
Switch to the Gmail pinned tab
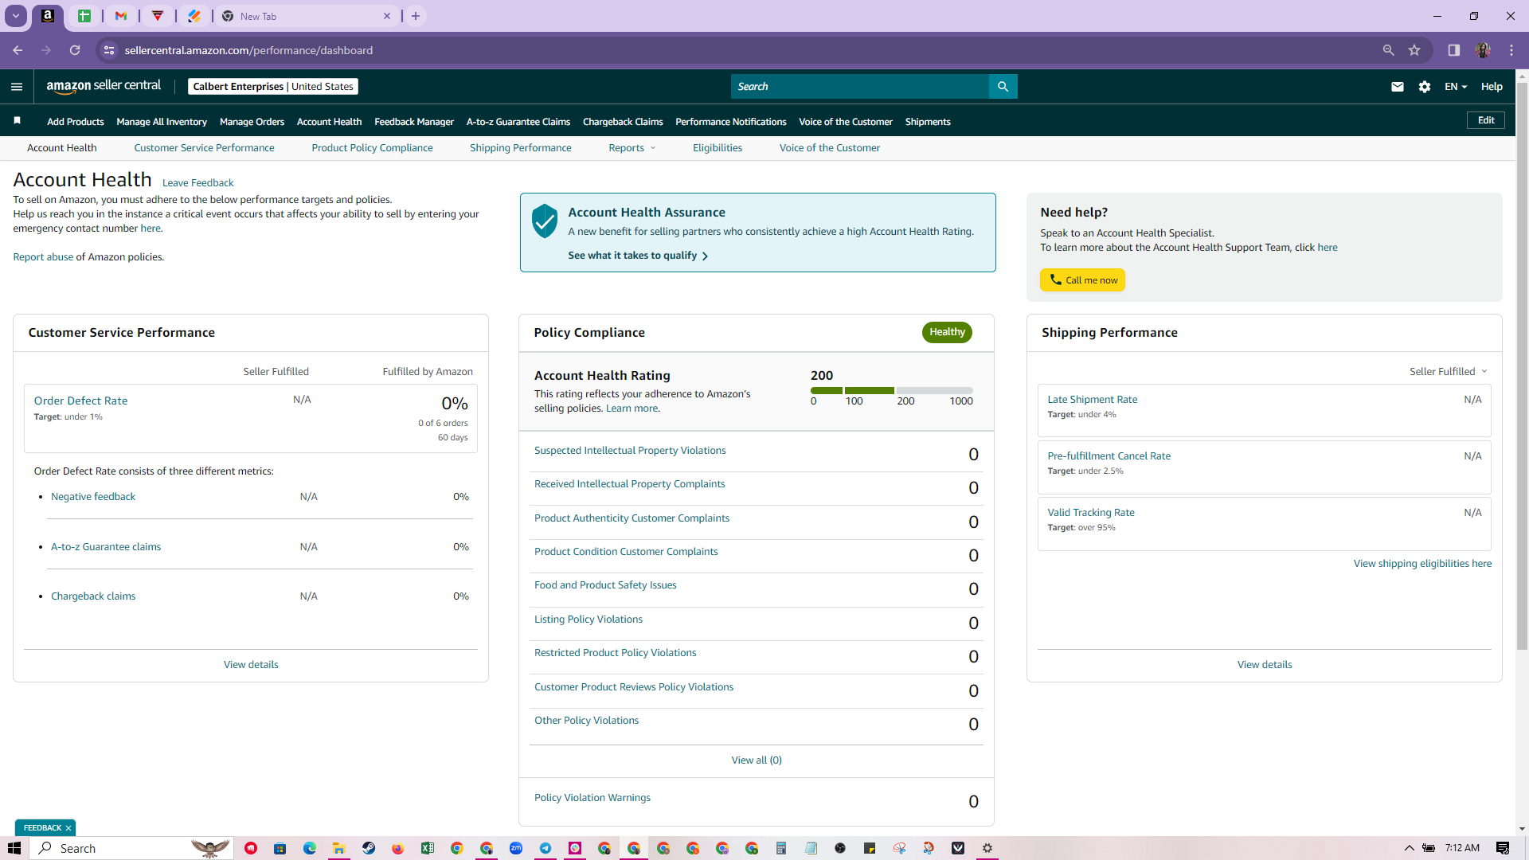[x=121, y=16]
